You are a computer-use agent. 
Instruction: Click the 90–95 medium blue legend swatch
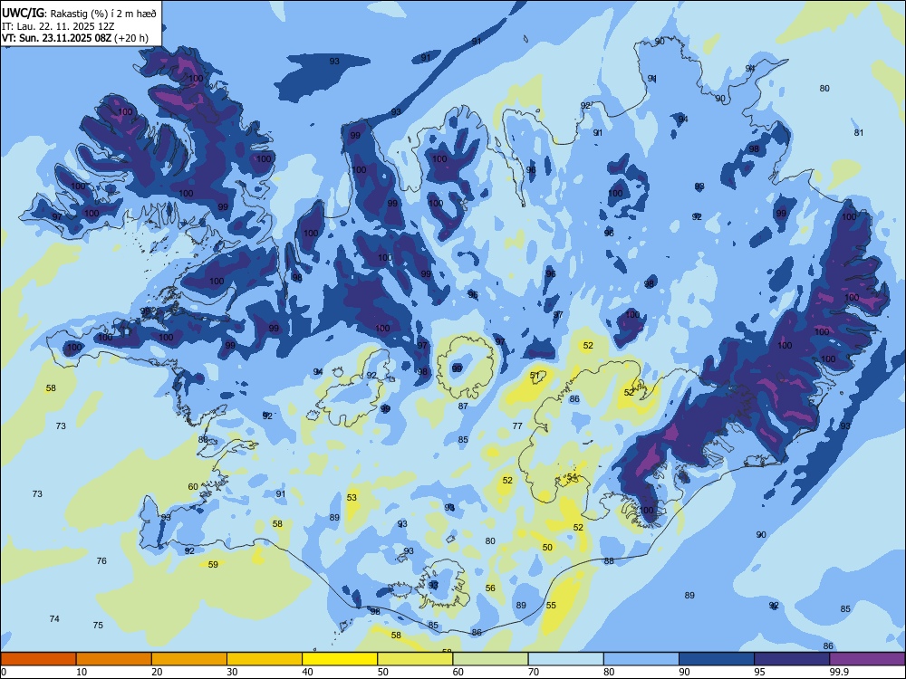[x=717, y=659]
